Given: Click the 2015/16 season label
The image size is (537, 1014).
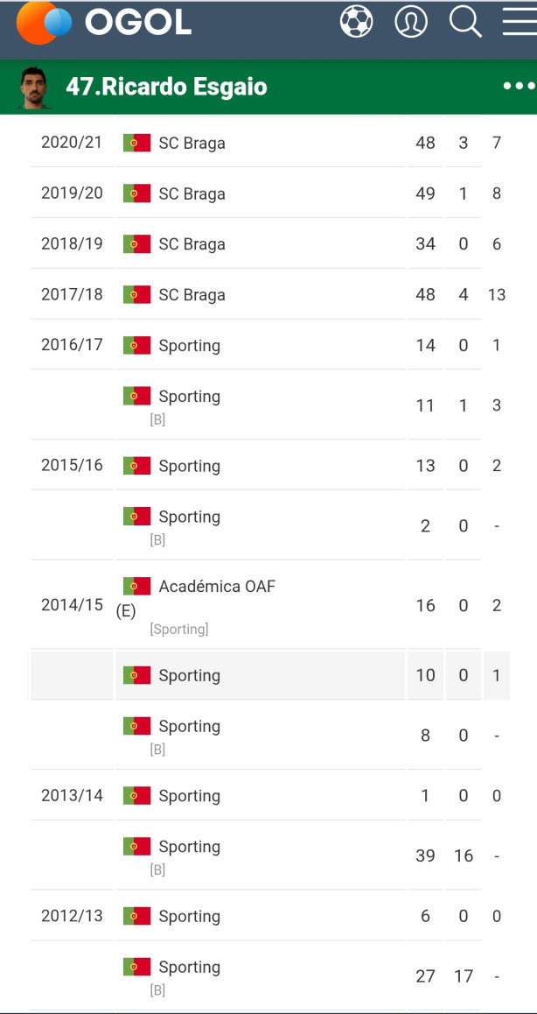Looking at the screenshot, I should (72, 465).
